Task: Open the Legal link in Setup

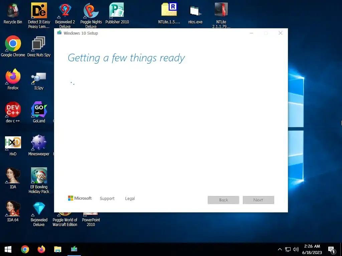Action: 130,199
